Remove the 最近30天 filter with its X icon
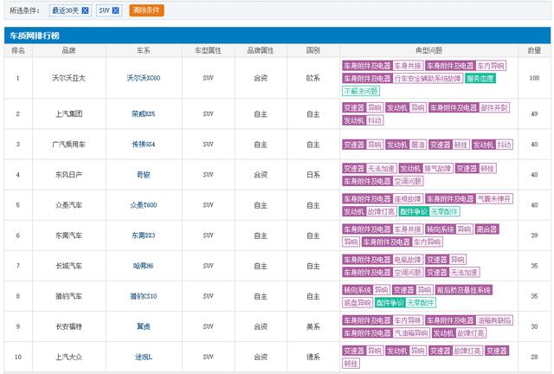The height and width of the screenshot is (374, 554). coord(85,10)
